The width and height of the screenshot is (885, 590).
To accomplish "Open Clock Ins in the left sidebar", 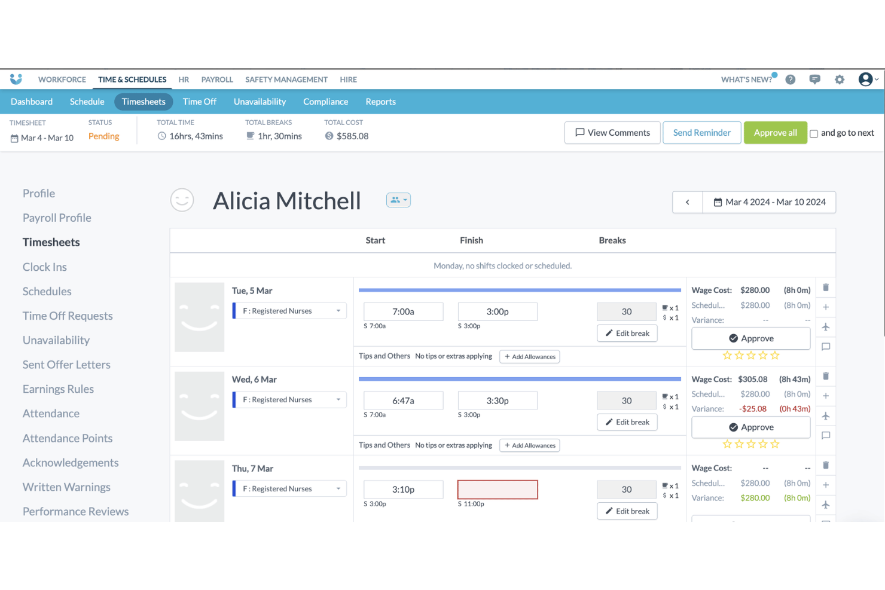I will coord(45,267).
